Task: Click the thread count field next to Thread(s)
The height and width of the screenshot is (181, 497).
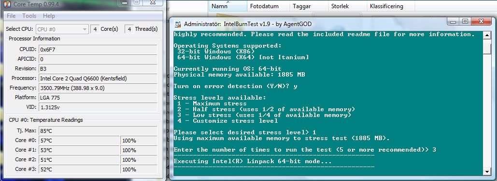Action: (x=129, y=29)
